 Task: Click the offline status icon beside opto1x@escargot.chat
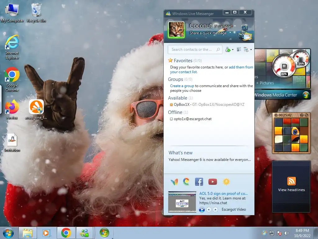click(x=171, y=119)
